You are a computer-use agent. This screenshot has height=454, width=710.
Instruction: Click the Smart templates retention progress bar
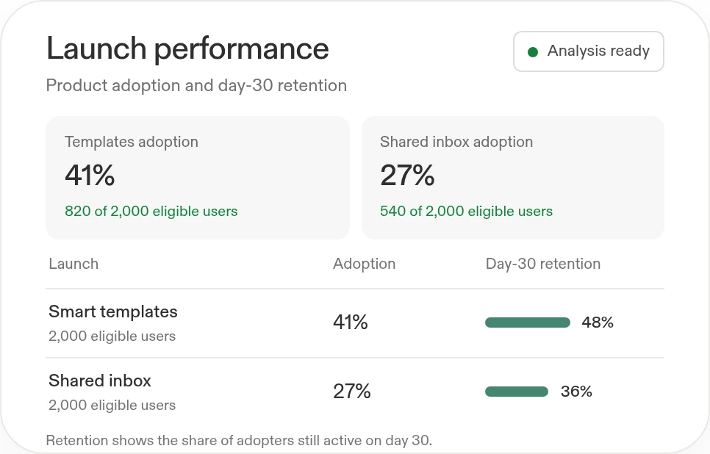[528, 323]
